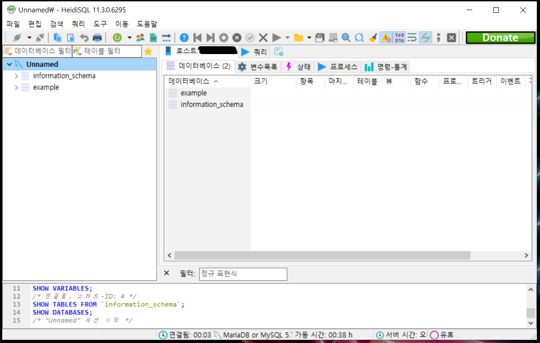The height and width of the screenshot is (343, 540).
Task: Click the magnifier find text icon
Action: (x=346, y=38)
